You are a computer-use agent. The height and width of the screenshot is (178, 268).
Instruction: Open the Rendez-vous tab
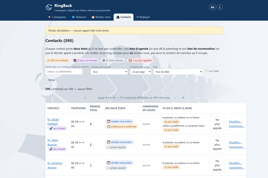coord(101,17)
